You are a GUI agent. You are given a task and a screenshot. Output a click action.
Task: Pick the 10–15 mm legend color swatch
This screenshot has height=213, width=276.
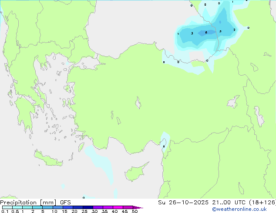58,207
